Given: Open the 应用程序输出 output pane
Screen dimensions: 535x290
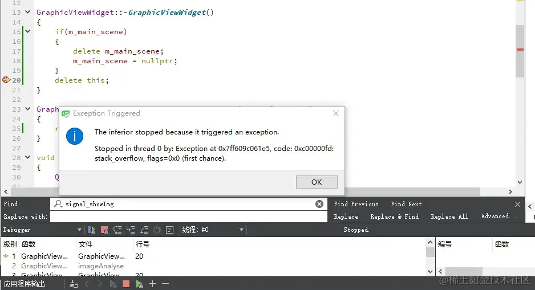Looking at the screenshot, I should [24, 284].
